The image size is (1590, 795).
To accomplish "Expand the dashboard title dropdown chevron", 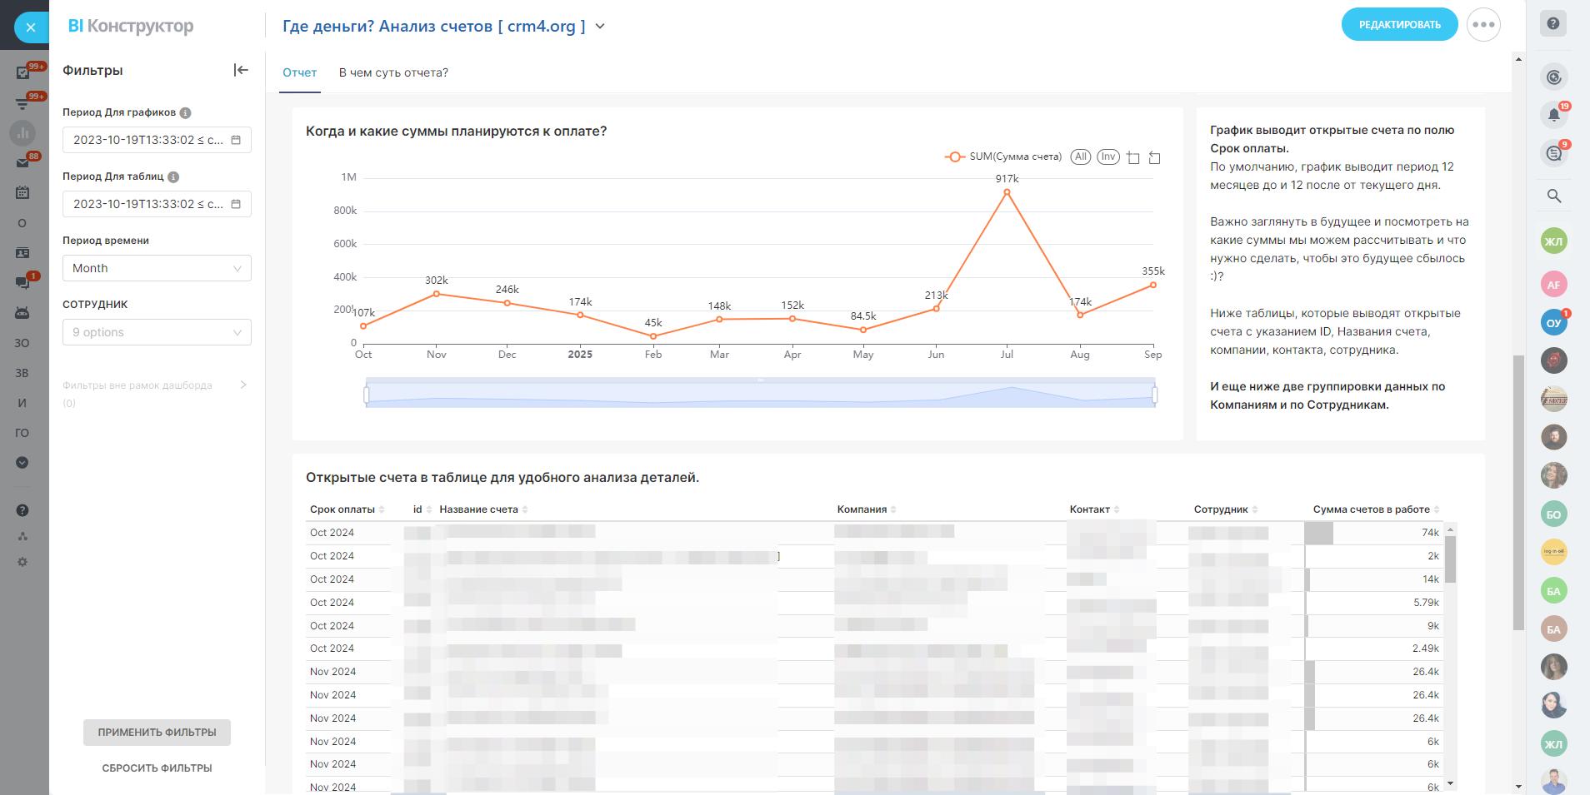I will 600,27.
